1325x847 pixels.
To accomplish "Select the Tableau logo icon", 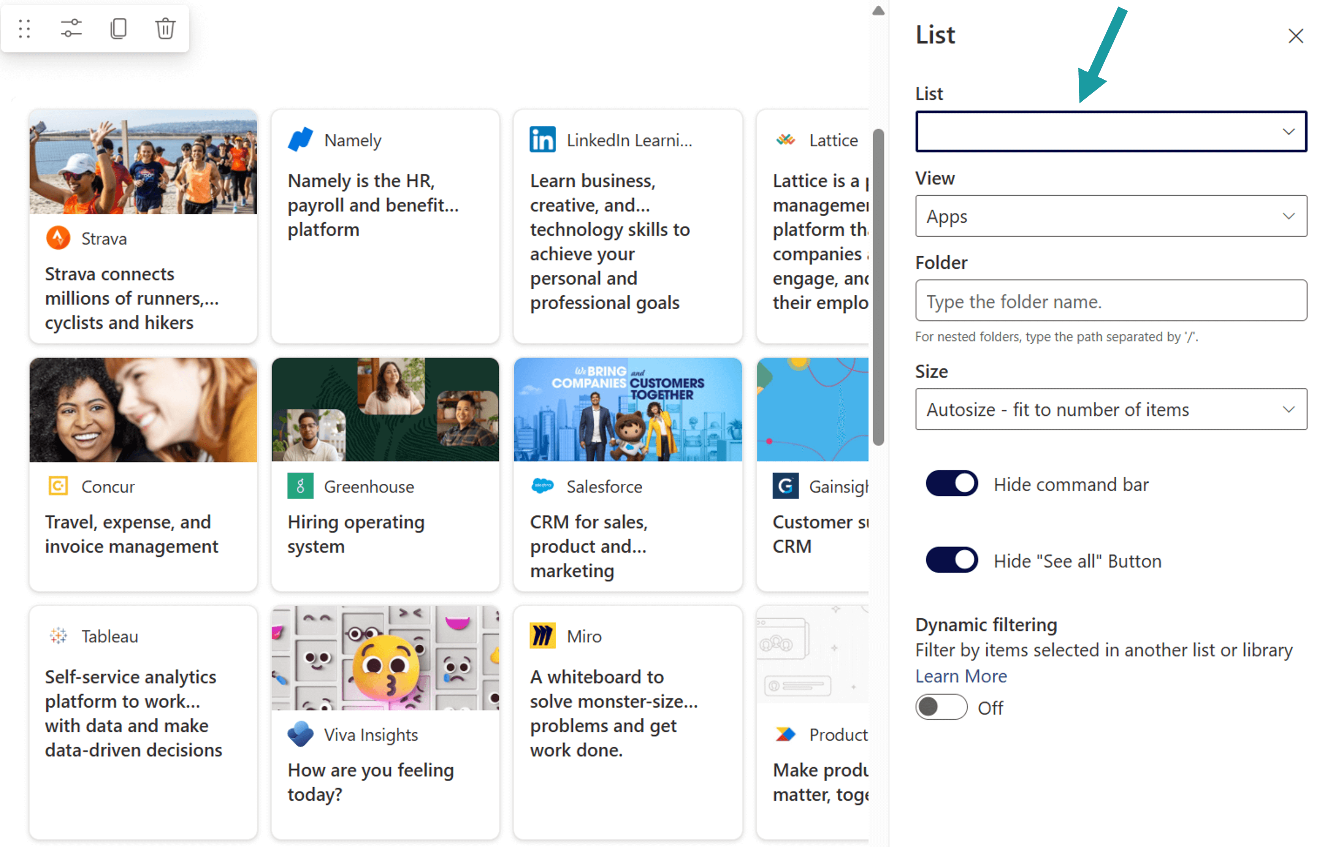I will point(58,636).
